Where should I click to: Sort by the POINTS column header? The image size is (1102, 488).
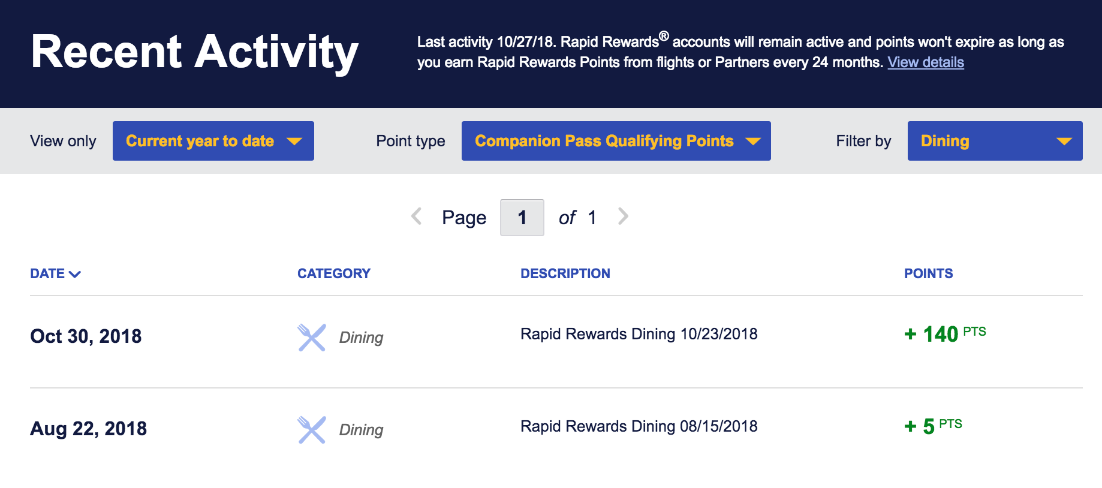[x=928, y=273]
